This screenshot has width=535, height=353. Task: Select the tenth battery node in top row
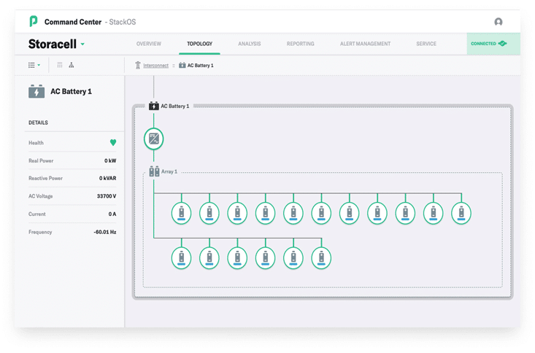pyautogui.click(x=434, y=213)
